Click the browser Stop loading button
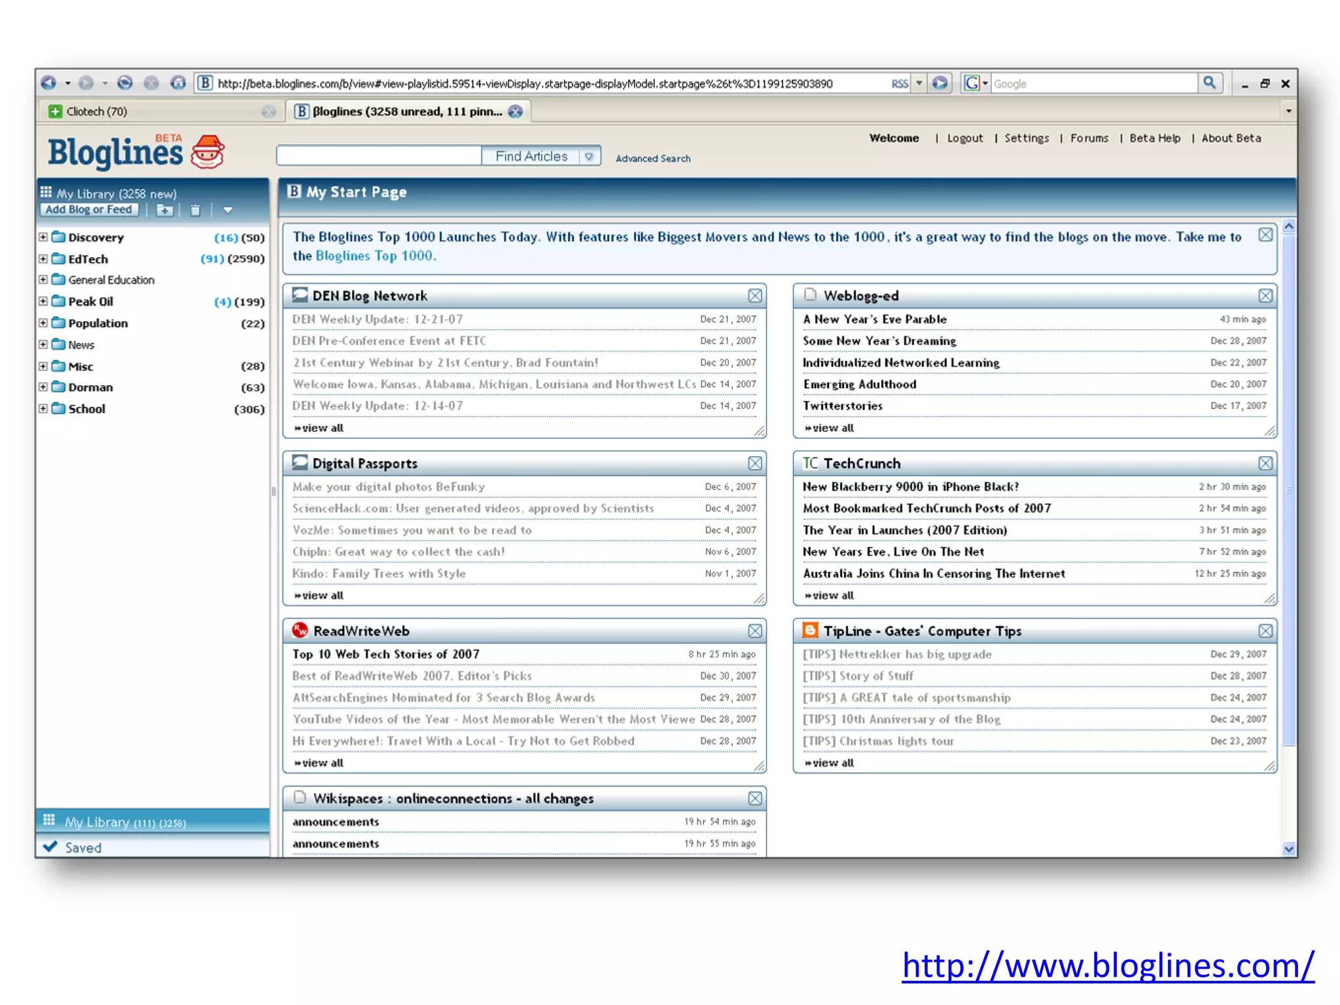Image resolution: width=1340 pixels, height=1005 pixels. pyautogui.click(x=151, y=83)
